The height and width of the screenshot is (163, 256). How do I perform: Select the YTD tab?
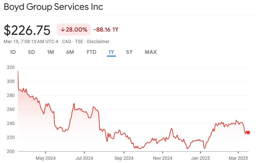pyautogui.click(x=91, y=52)
